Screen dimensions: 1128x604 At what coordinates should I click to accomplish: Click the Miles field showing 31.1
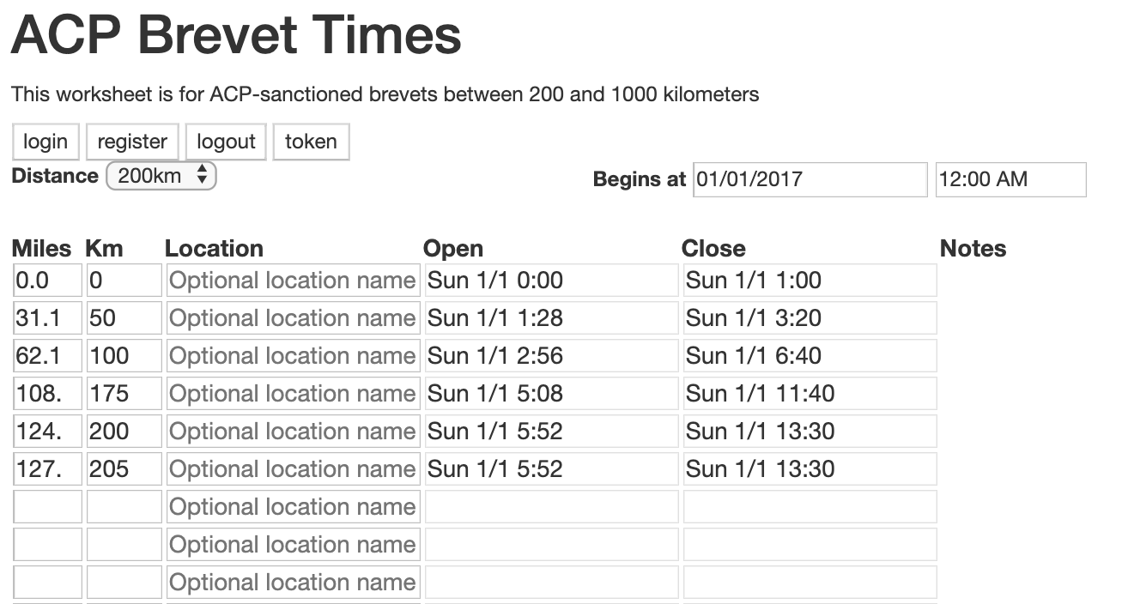48,318
